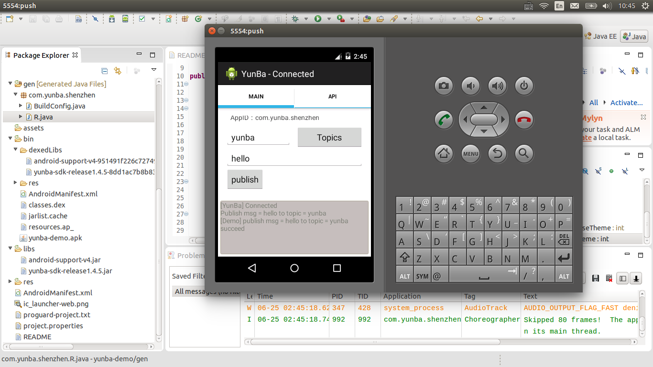Viewport: 653px width, 367px height.
Task: Open the New wizard dropdown arrow
Action: coord(21,19)
